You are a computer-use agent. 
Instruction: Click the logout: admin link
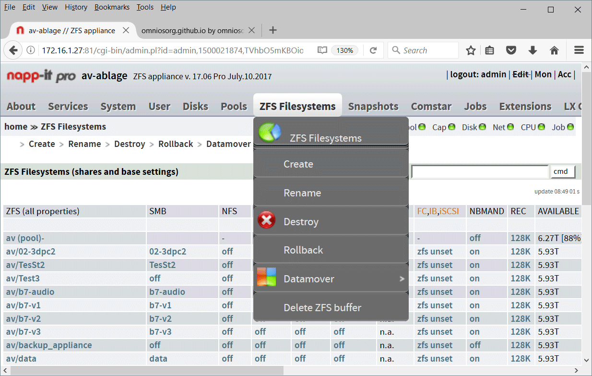[478, 74]
